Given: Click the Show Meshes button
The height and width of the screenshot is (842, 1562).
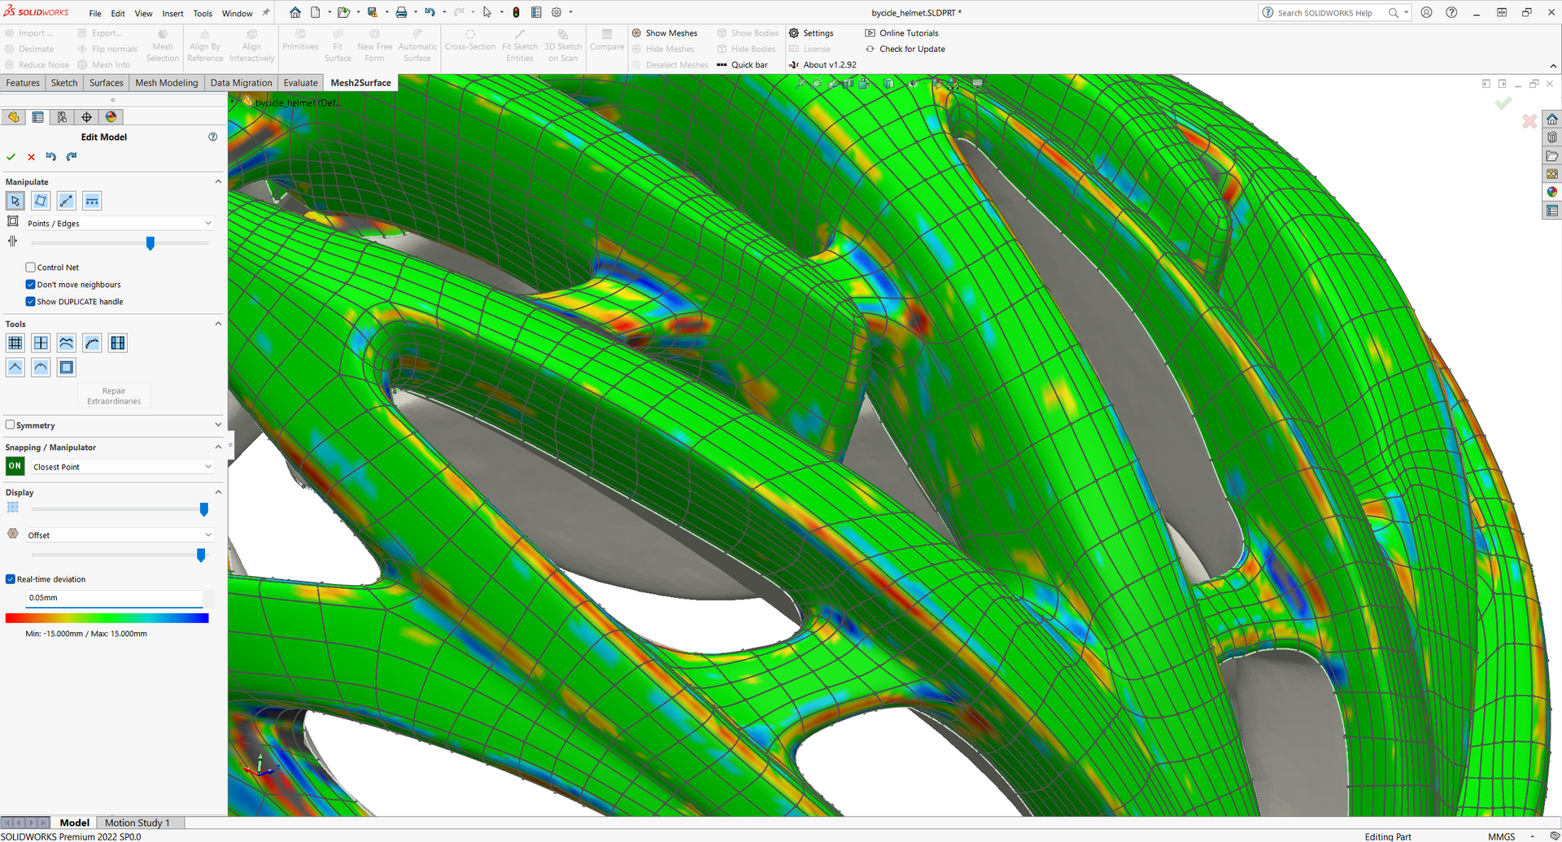Looking at the screenshot, I should (x=665, y=33).
